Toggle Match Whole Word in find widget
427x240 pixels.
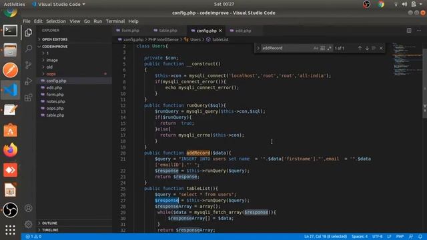pyautogui.click(x=322, y=48)
